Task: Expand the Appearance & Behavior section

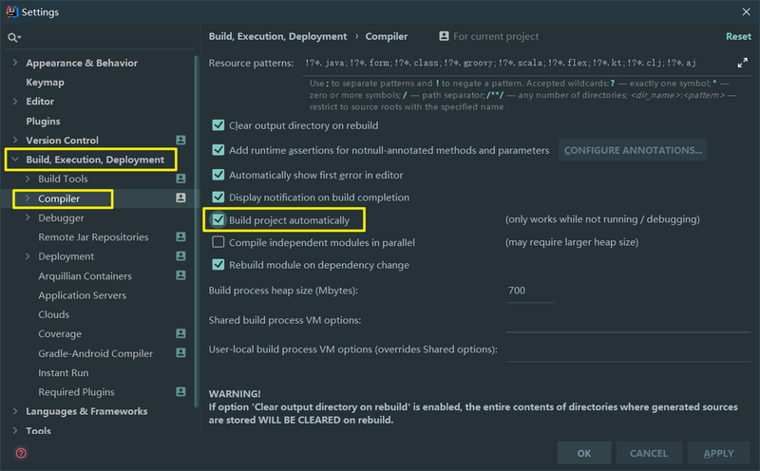Action: [x=15, y=63]
